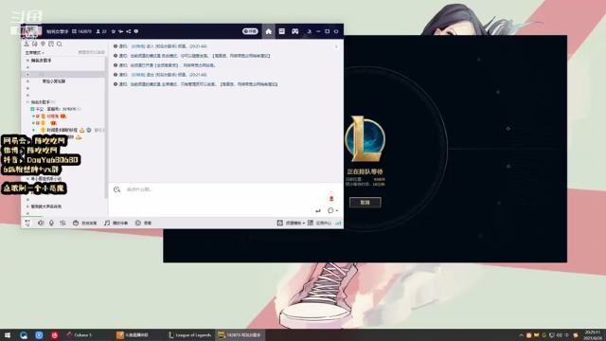Viewport: 606px width, 341px height.
Task: Open the home tab in the YY header
Action: tap(268, 31)
